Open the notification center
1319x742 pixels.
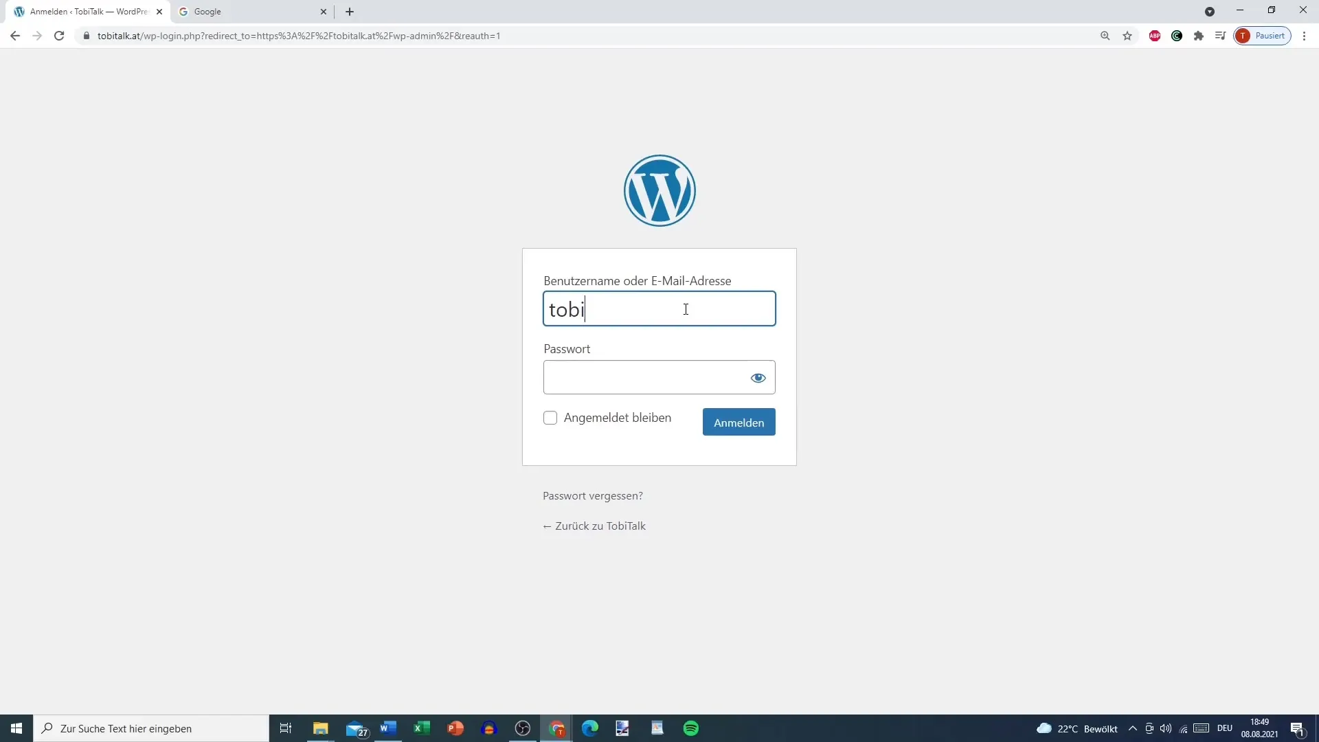tap(1298, 728)
